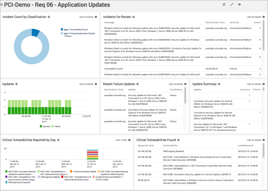Open search for Update Summary panel
This screenshot has width=268, height=191.
[x=217, y=84]
